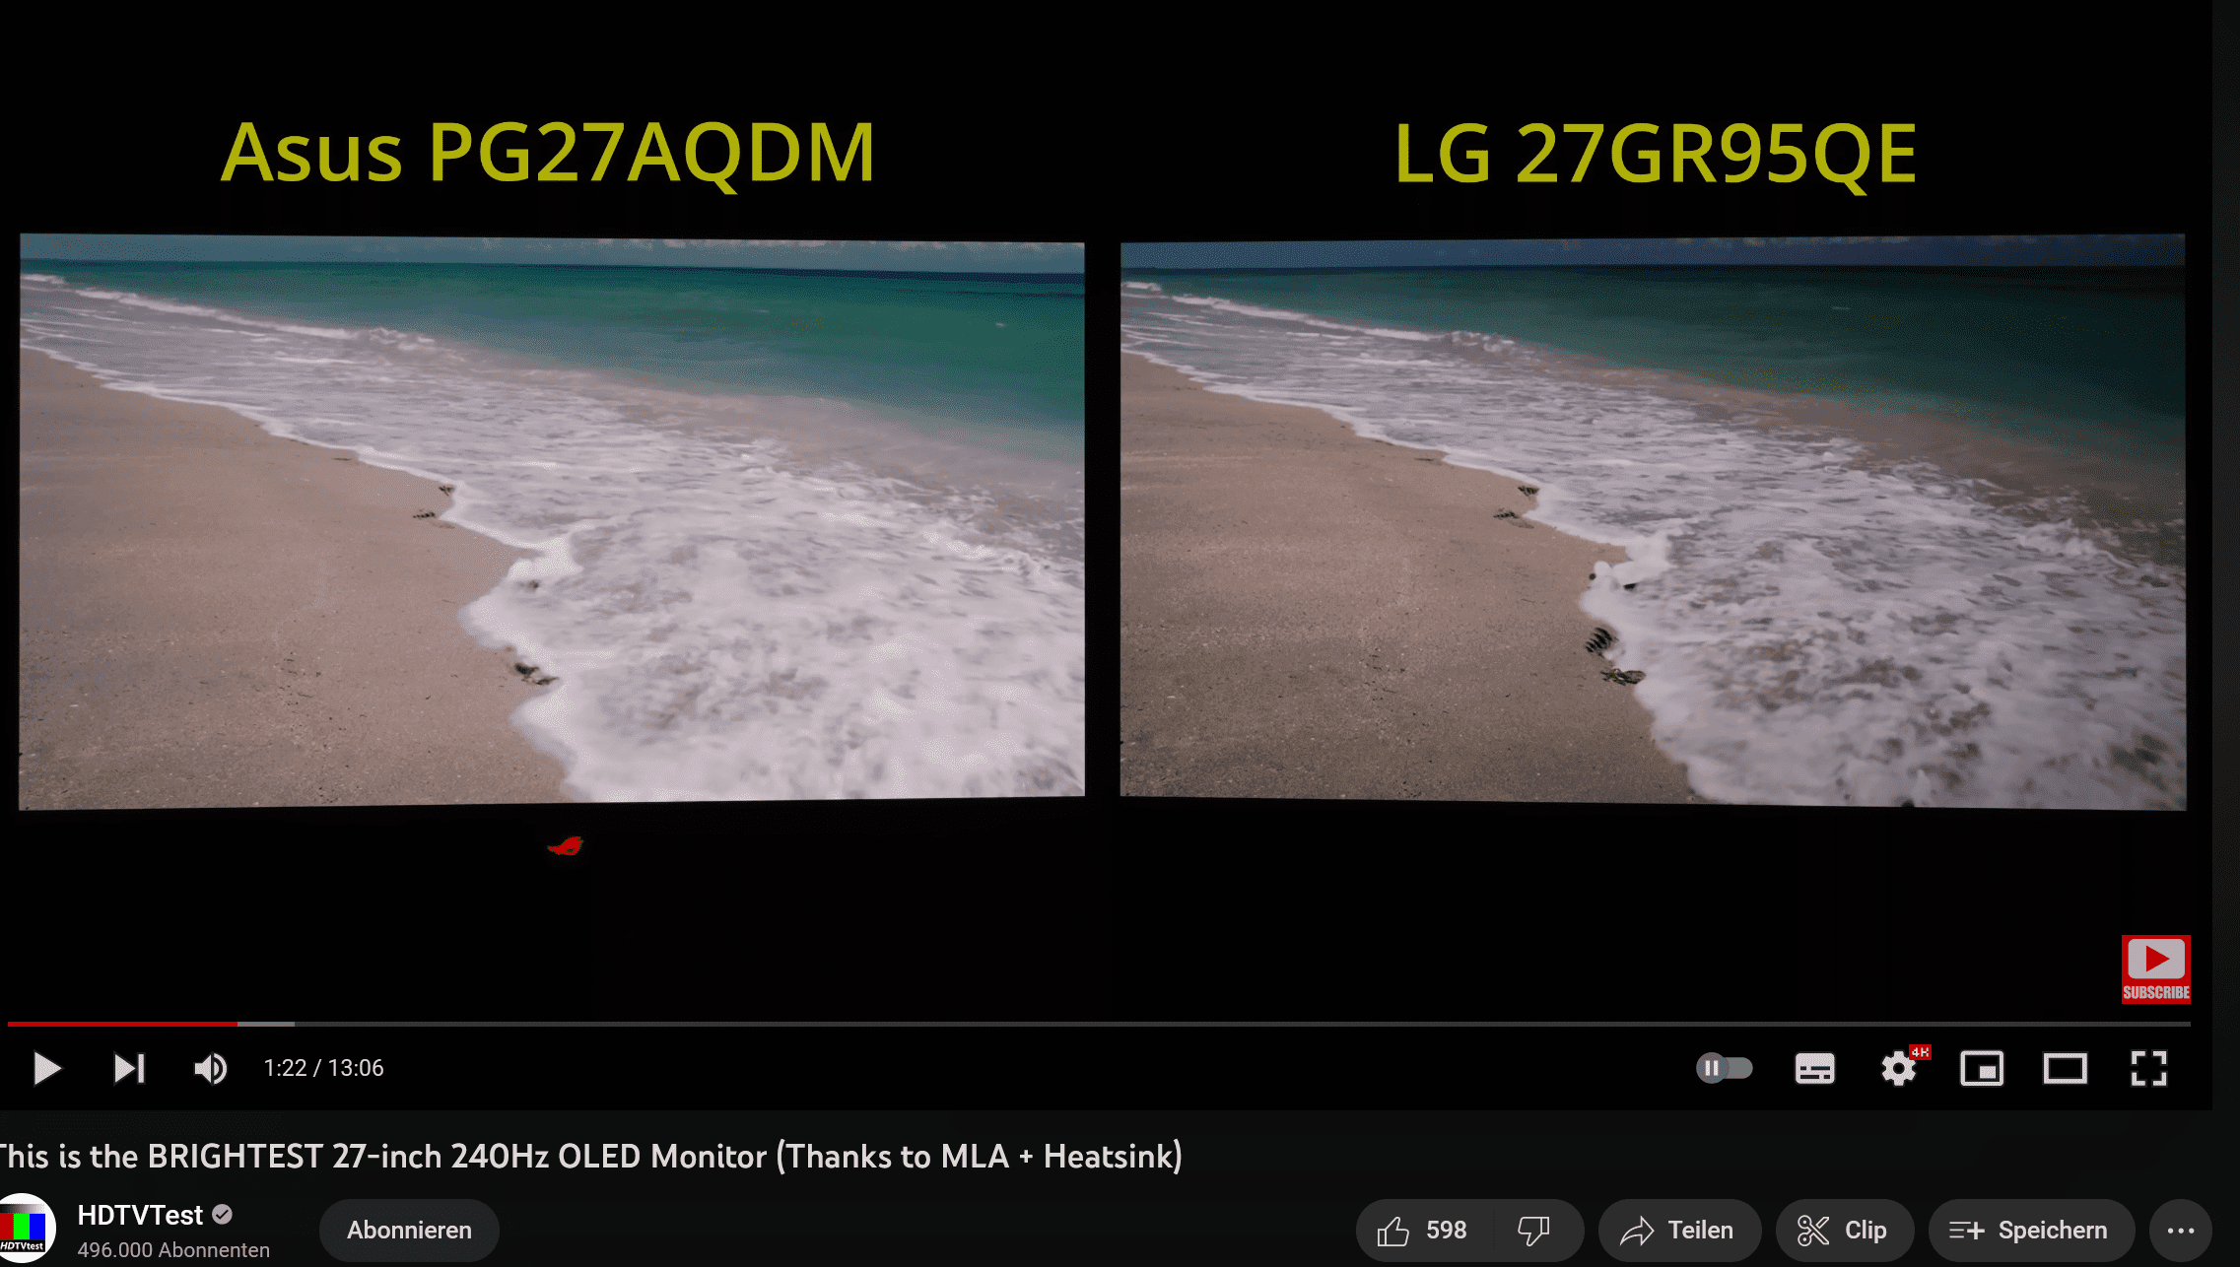Open the video settings gear
2240x1267 pixels.
click(x=1899, y=1068)
